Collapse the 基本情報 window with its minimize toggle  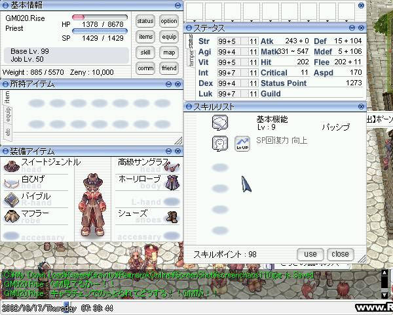tap(179, 5)
